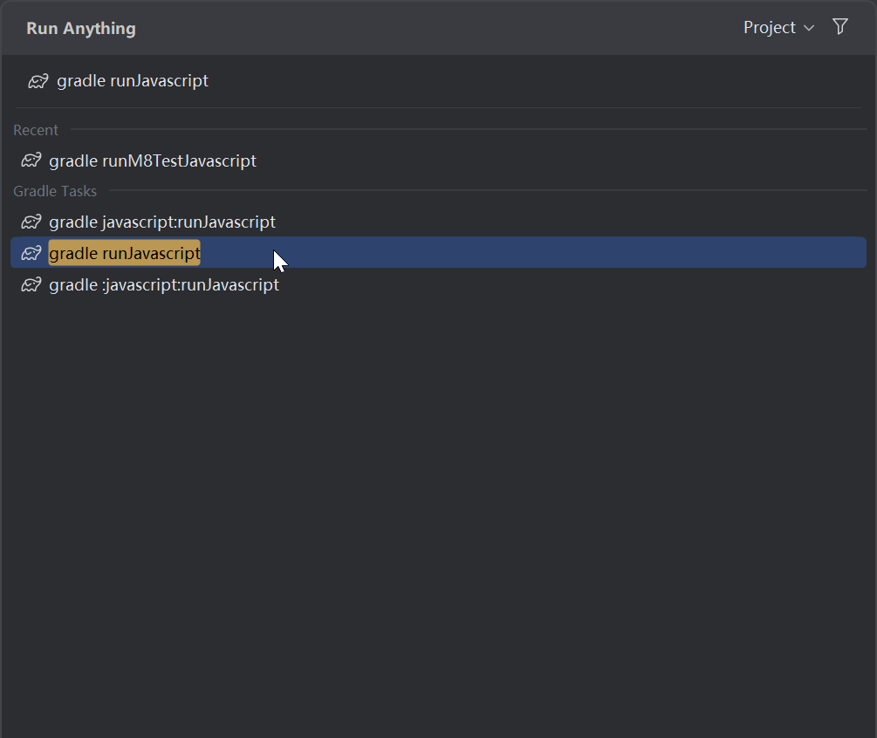Expand the chevron next to Project
The width and height of the screenshot is (877, 738).
[x=809, y=28]
